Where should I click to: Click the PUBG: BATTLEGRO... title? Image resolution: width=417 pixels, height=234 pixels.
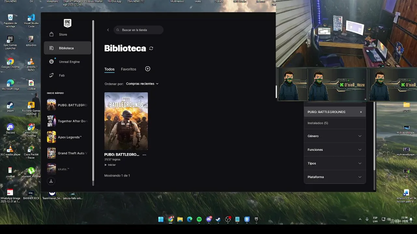click(x=122, y=155)
